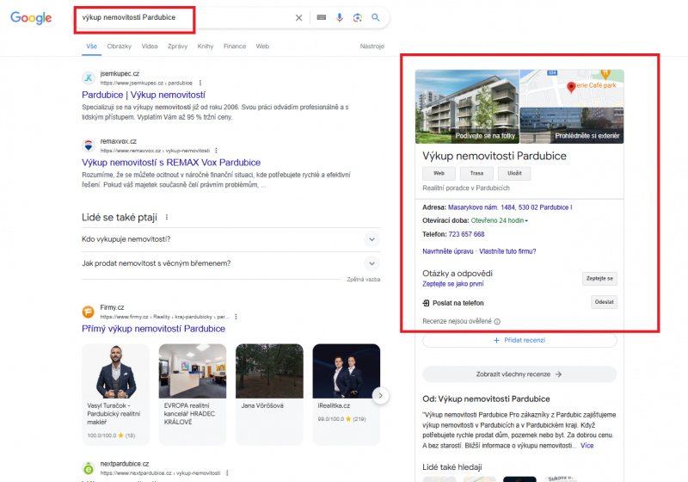Expand question Jak prodat nemovitost s věcným břemenem?

point(230,263)
